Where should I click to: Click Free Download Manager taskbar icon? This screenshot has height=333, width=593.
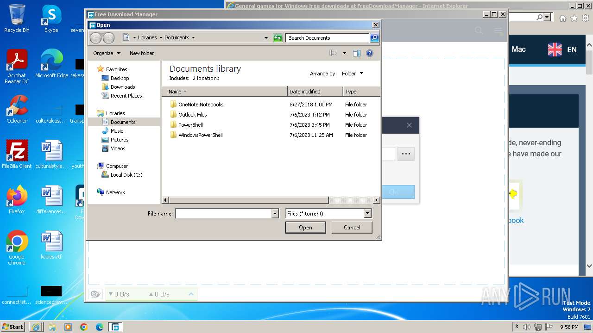[115, 327]
